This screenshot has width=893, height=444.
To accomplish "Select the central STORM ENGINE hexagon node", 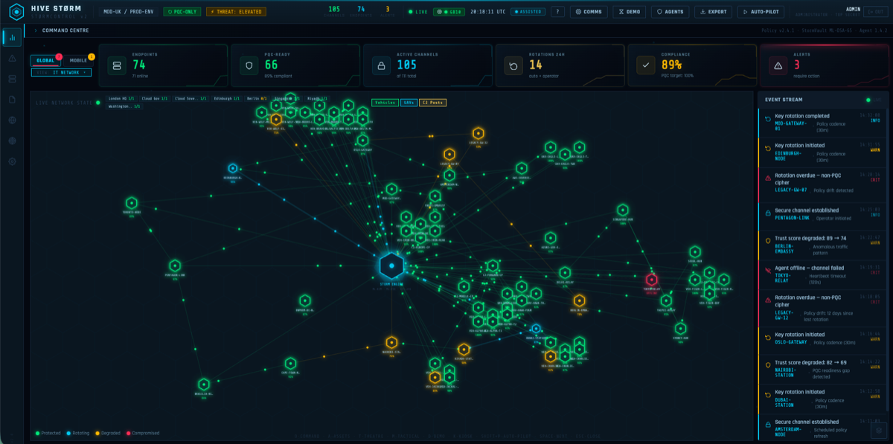I will [x=391, y=265].
